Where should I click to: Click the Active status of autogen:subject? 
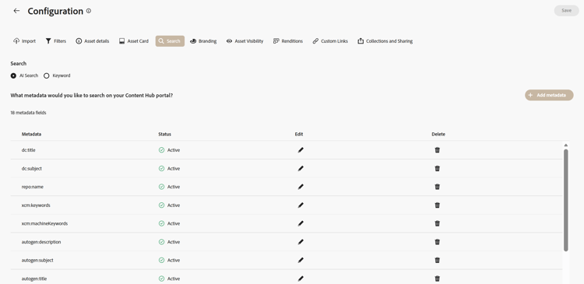(169, 260)
